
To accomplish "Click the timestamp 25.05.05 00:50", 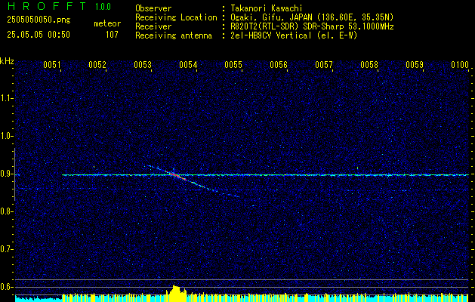I will coord(39,35).
